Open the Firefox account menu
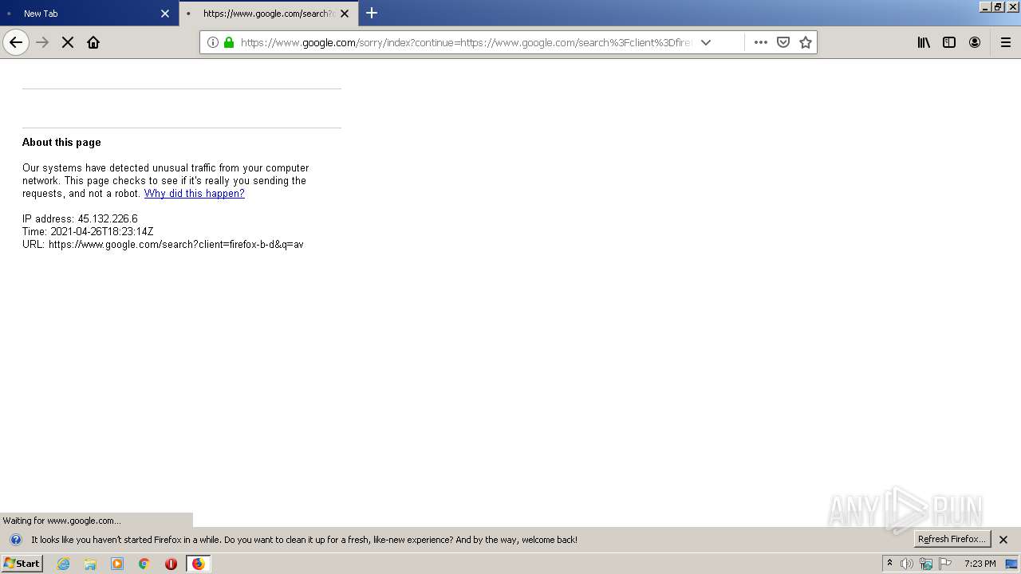Image resolution: width=1021 pixels, height=574 pixels. (x=975, y=42)
